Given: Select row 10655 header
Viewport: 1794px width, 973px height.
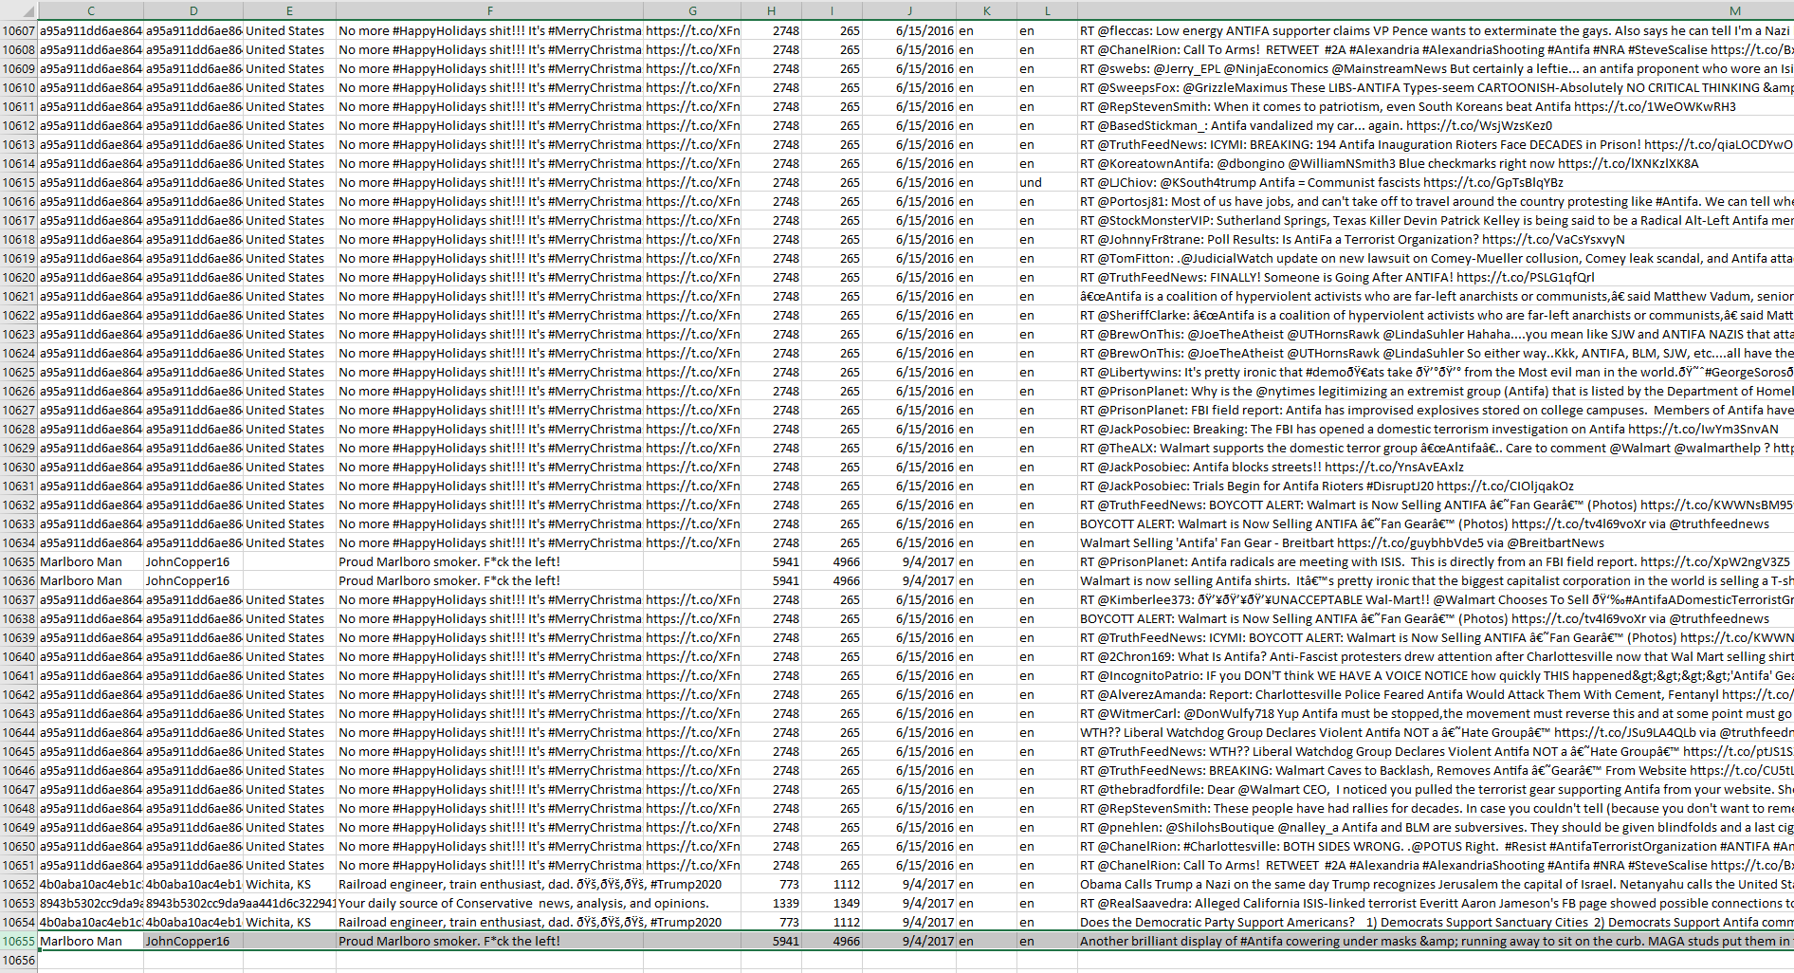Looking at the screenshot, I should (x=19, y=941).
